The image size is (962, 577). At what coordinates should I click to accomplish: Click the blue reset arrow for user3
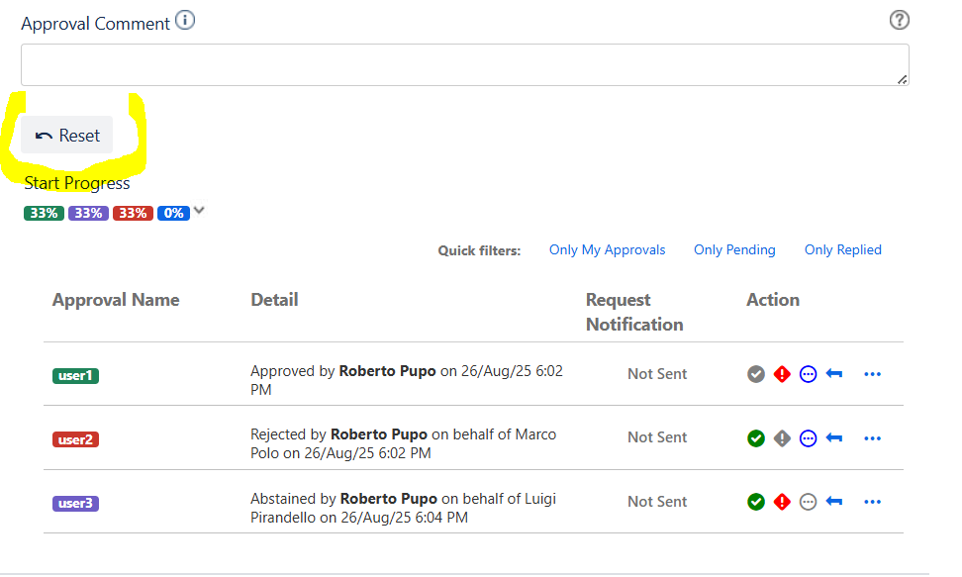[834, 502]
